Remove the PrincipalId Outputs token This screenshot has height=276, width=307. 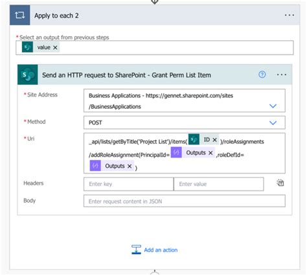(x=210, y=153)
